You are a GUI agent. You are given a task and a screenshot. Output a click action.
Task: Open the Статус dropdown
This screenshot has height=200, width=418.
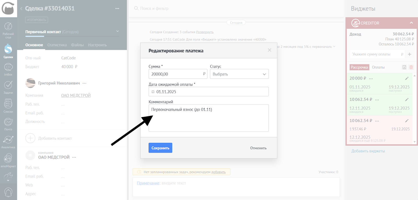pos(239,74)
